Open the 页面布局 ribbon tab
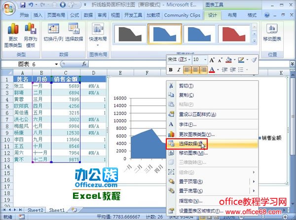This screenshot has width=296, height=220. click(x=56, y=15)
